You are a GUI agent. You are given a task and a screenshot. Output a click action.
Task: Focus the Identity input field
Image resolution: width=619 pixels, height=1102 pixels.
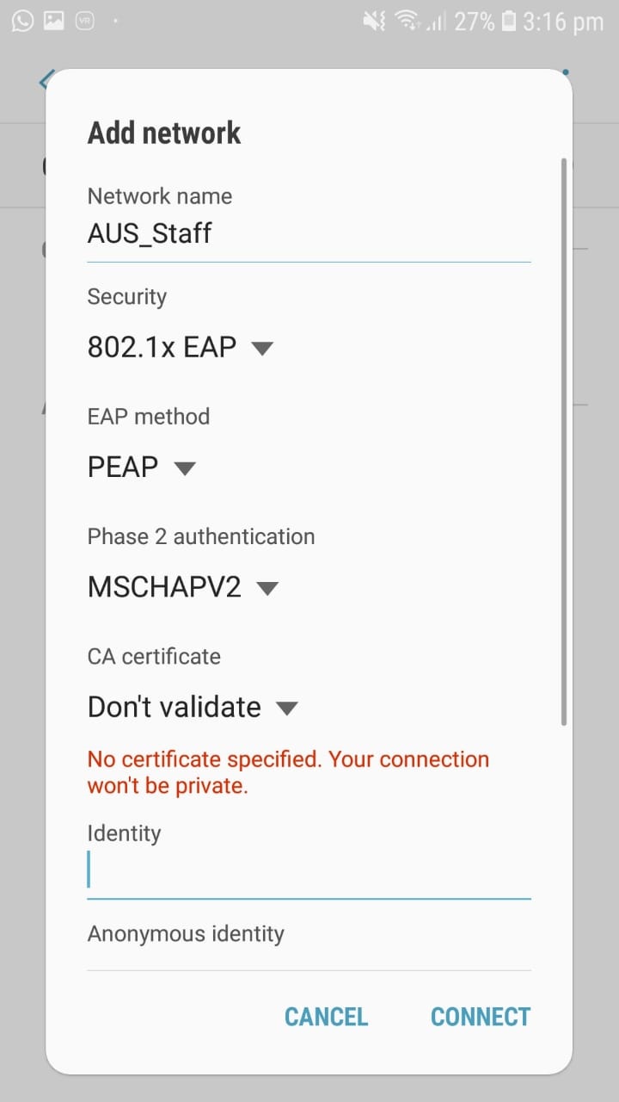[309, 870]
